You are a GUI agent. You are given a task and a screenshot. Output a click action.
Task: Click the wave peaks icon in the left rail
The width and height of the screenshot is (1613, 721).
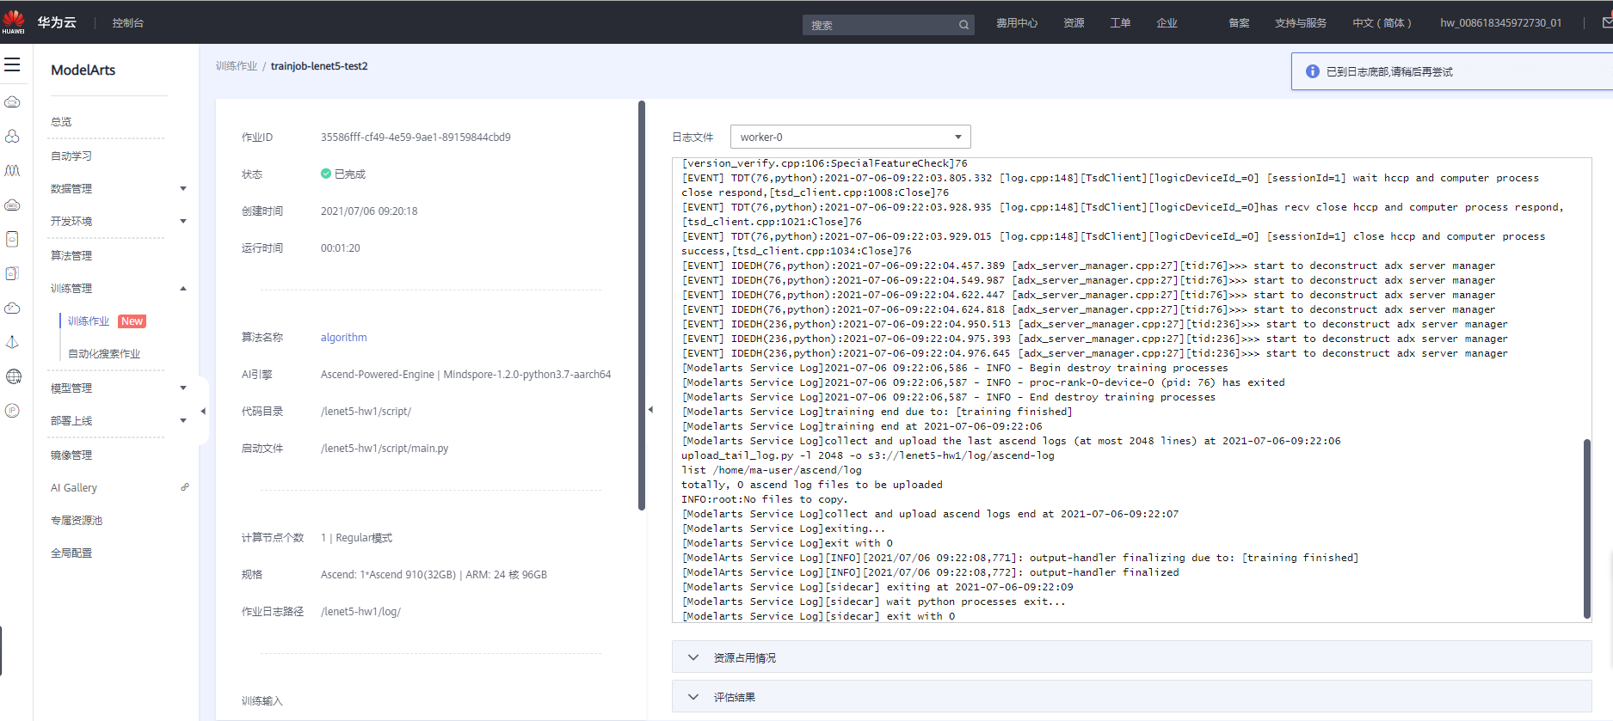point(12,171)
